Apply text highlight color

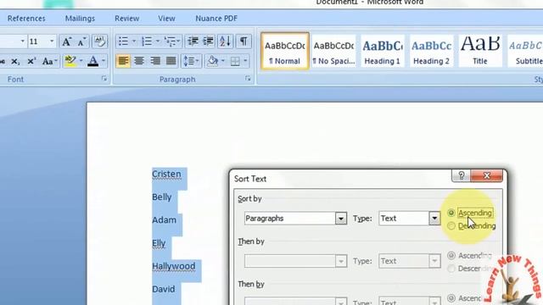click(70, 61)
